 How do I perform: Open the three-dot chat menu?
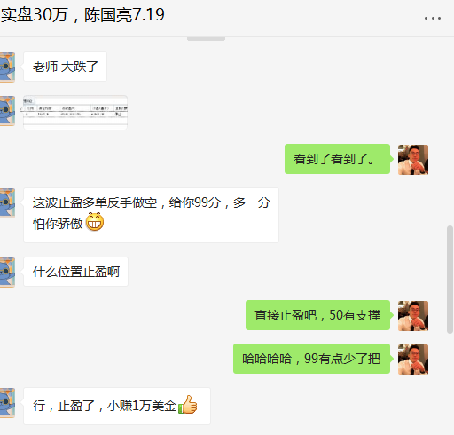[433, 19]
